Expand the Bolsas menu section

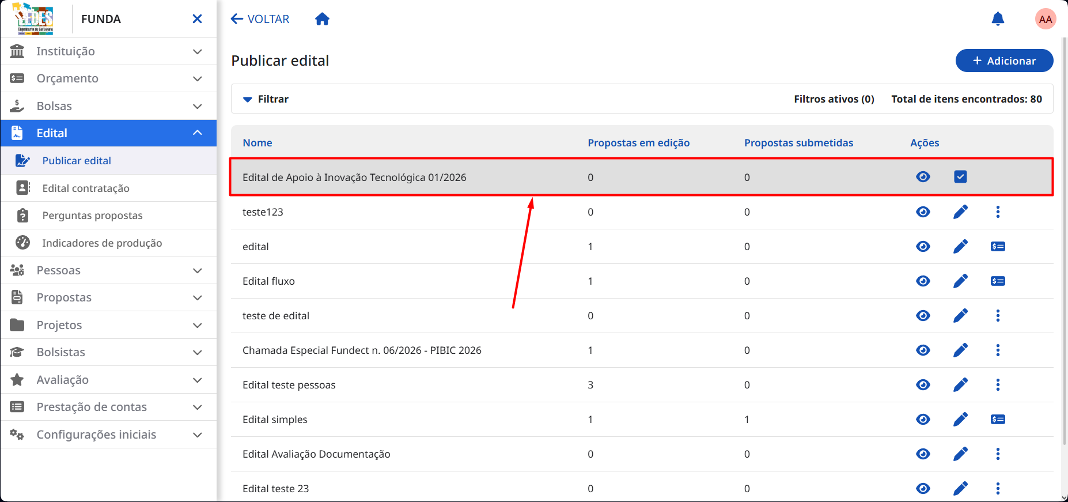108,106
